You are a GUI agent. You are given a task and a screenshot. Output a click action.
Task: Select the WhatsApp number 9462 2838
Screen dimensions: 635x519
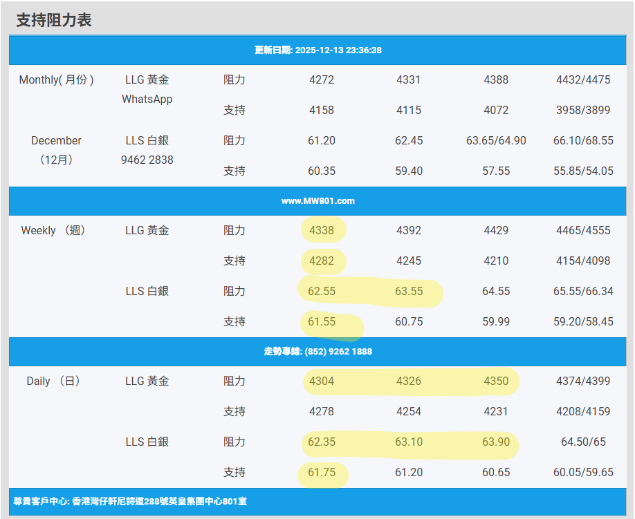147,160
